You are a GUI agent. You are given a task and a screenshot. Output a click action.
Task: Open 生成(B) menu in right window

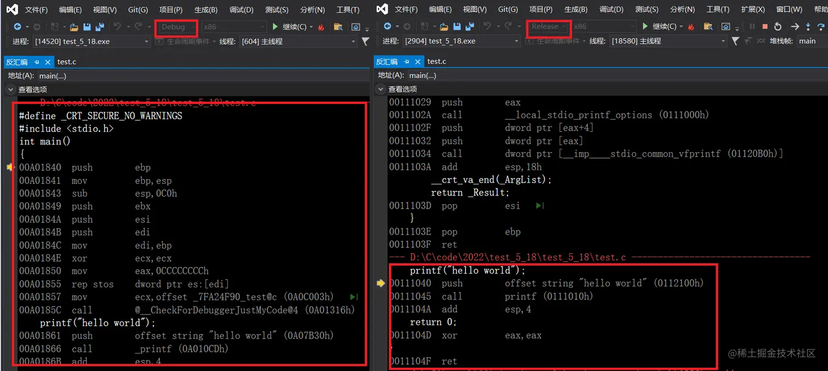(576, 9)
